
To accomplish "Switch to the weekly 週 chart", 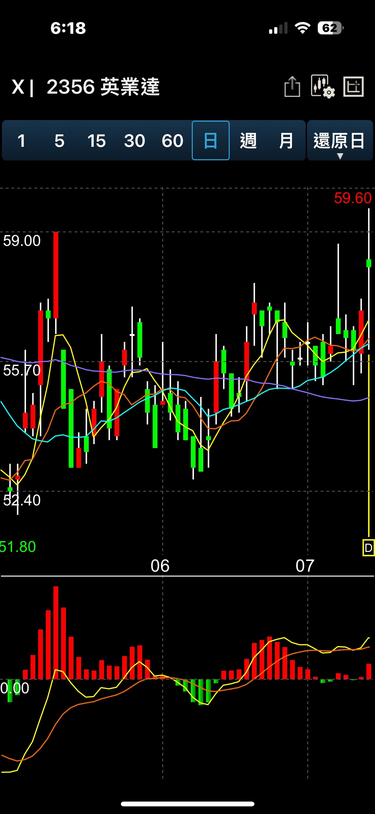I will [x=248, y=140].
